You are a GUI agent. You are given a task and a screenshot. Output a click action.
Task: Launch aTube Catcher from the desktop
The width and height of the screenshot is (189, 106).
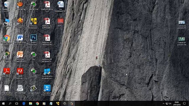click(x=20, y=6)
